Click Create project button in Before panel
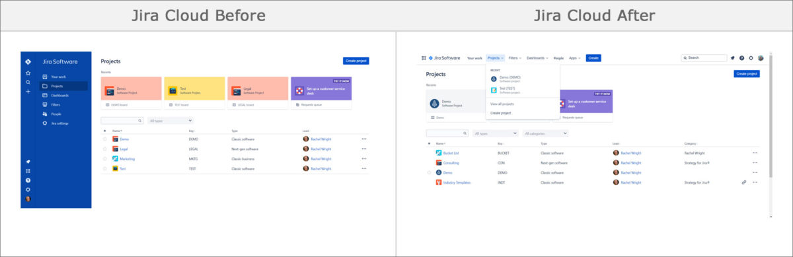The image size is (793, 257). click(356, 61)
